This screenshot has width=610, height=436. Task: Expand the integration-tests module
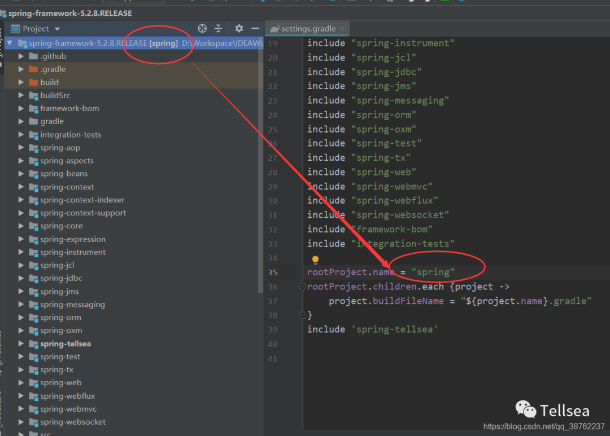click(x=21, y=134)
